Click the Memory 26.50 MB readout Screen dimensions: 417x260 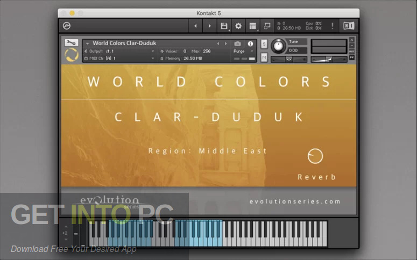182,59
